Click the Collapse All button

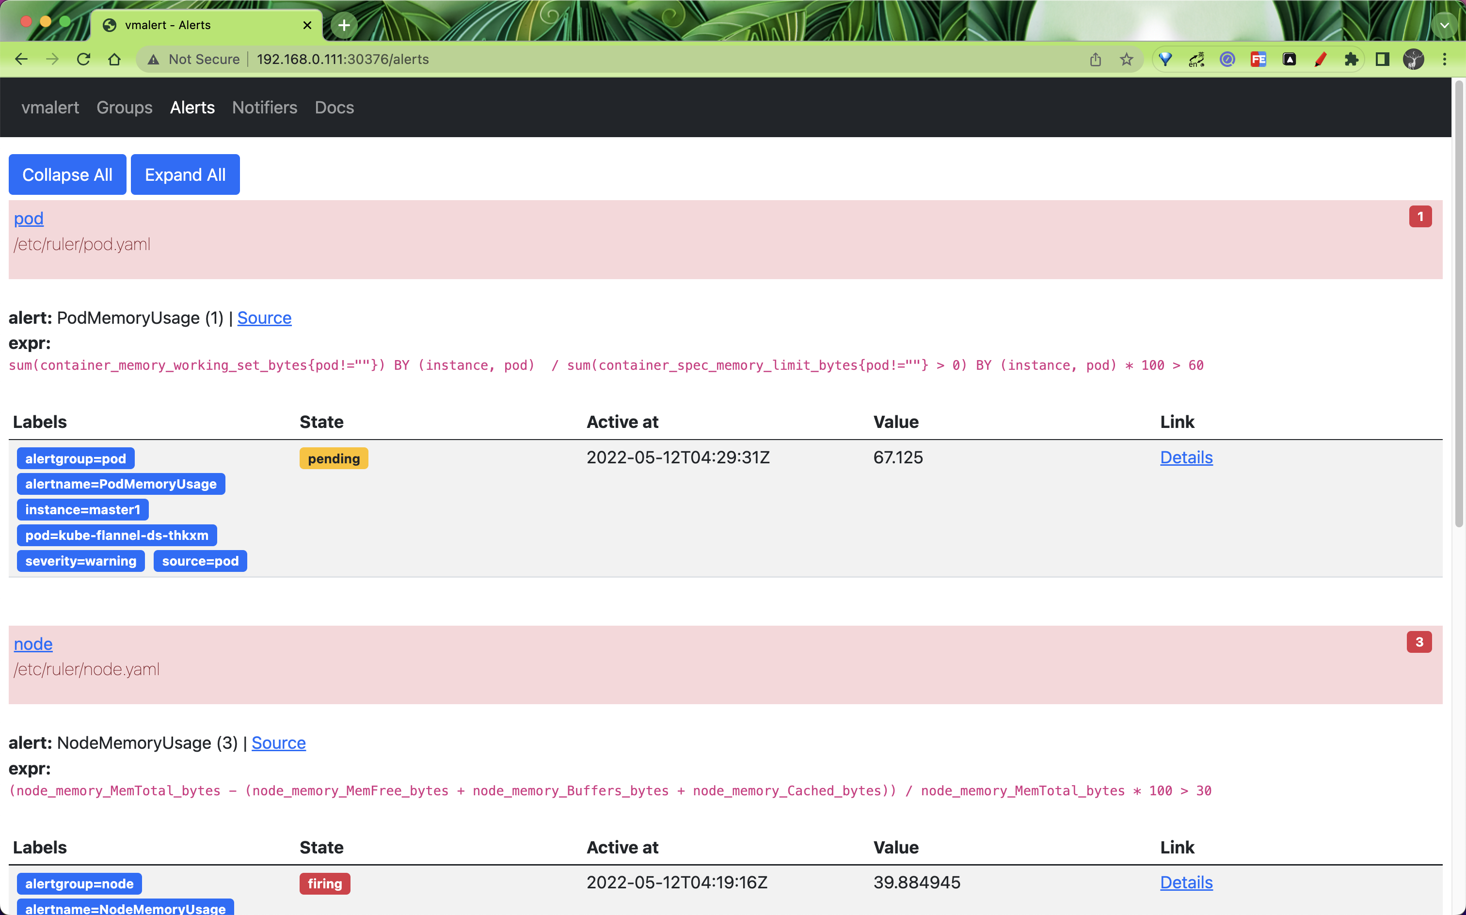pyautogui.click(x=67, y=174)
